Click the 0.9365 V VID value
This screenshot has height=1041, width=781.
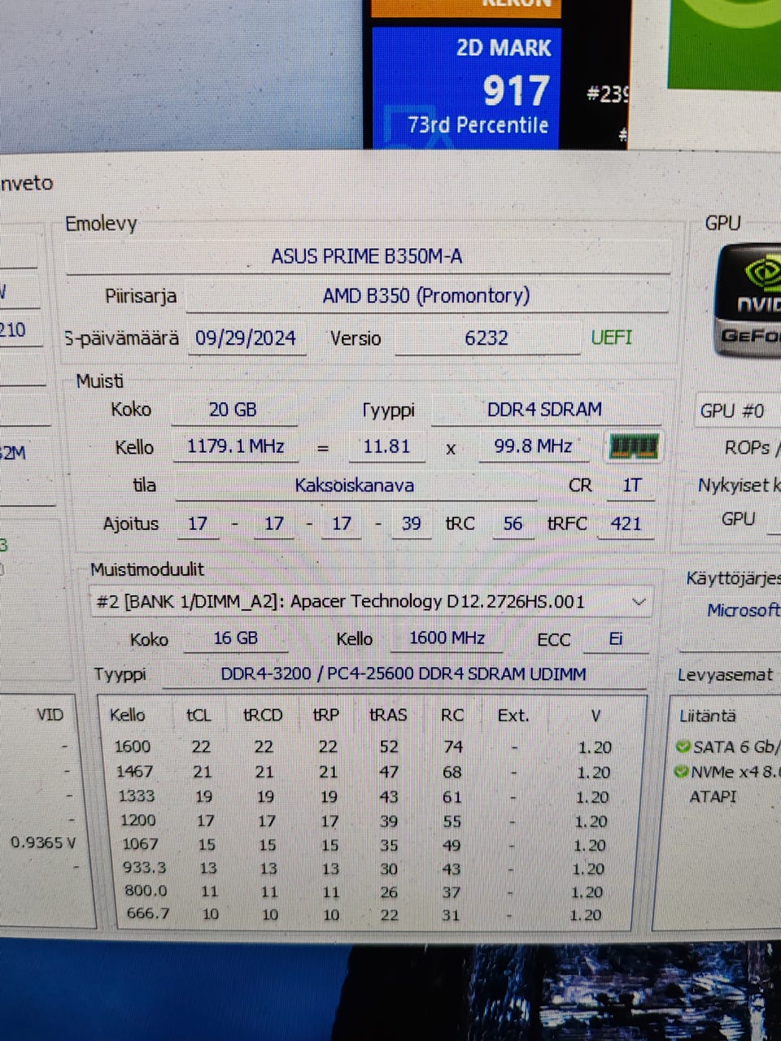click(43, 843)
